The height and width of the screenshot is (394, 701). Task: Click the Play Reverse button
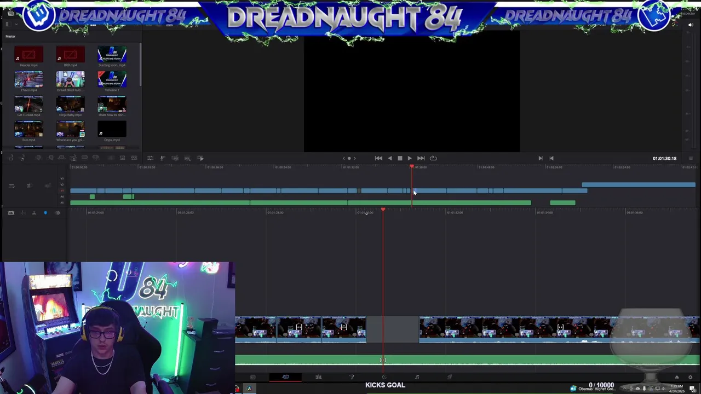point(389,158)
